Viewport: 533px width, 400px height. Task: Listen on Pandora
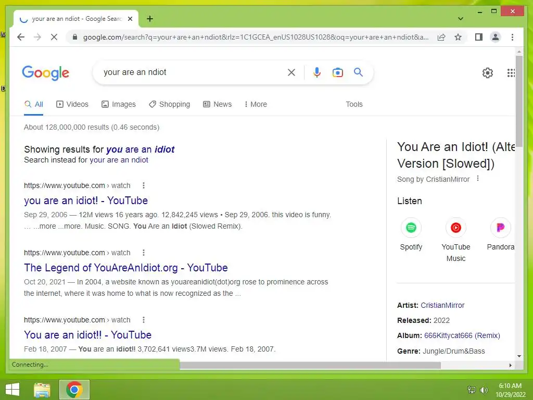[x=500, y=235]
